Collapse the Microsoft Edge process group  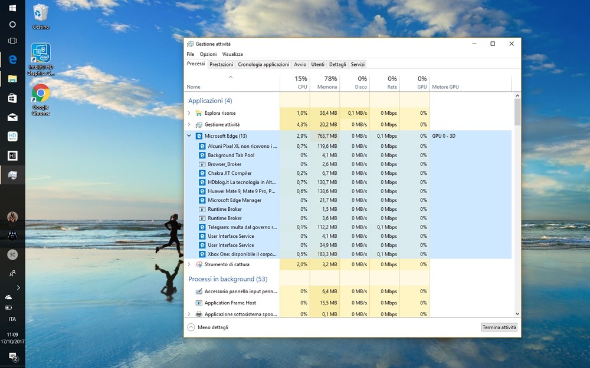coord(189,136)
